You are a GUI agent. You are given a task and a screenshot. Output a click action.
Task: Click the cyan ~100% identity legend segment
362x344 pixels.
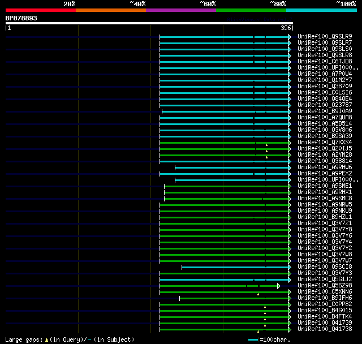322,10
